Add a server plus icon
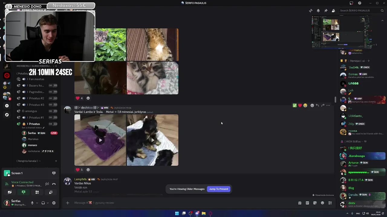 coord(7,105)
